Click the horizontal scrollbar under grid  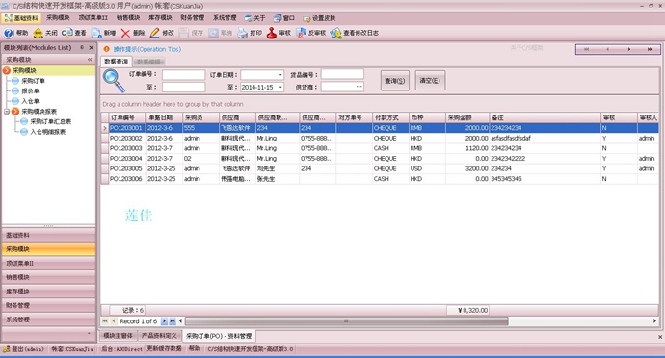pos(347,321)
